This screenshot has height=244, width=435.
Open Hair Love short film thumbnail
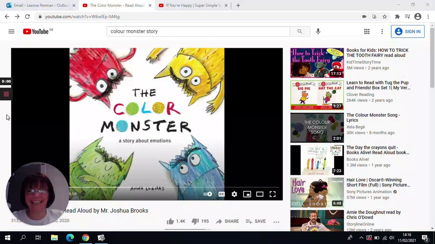coord(317,192)
